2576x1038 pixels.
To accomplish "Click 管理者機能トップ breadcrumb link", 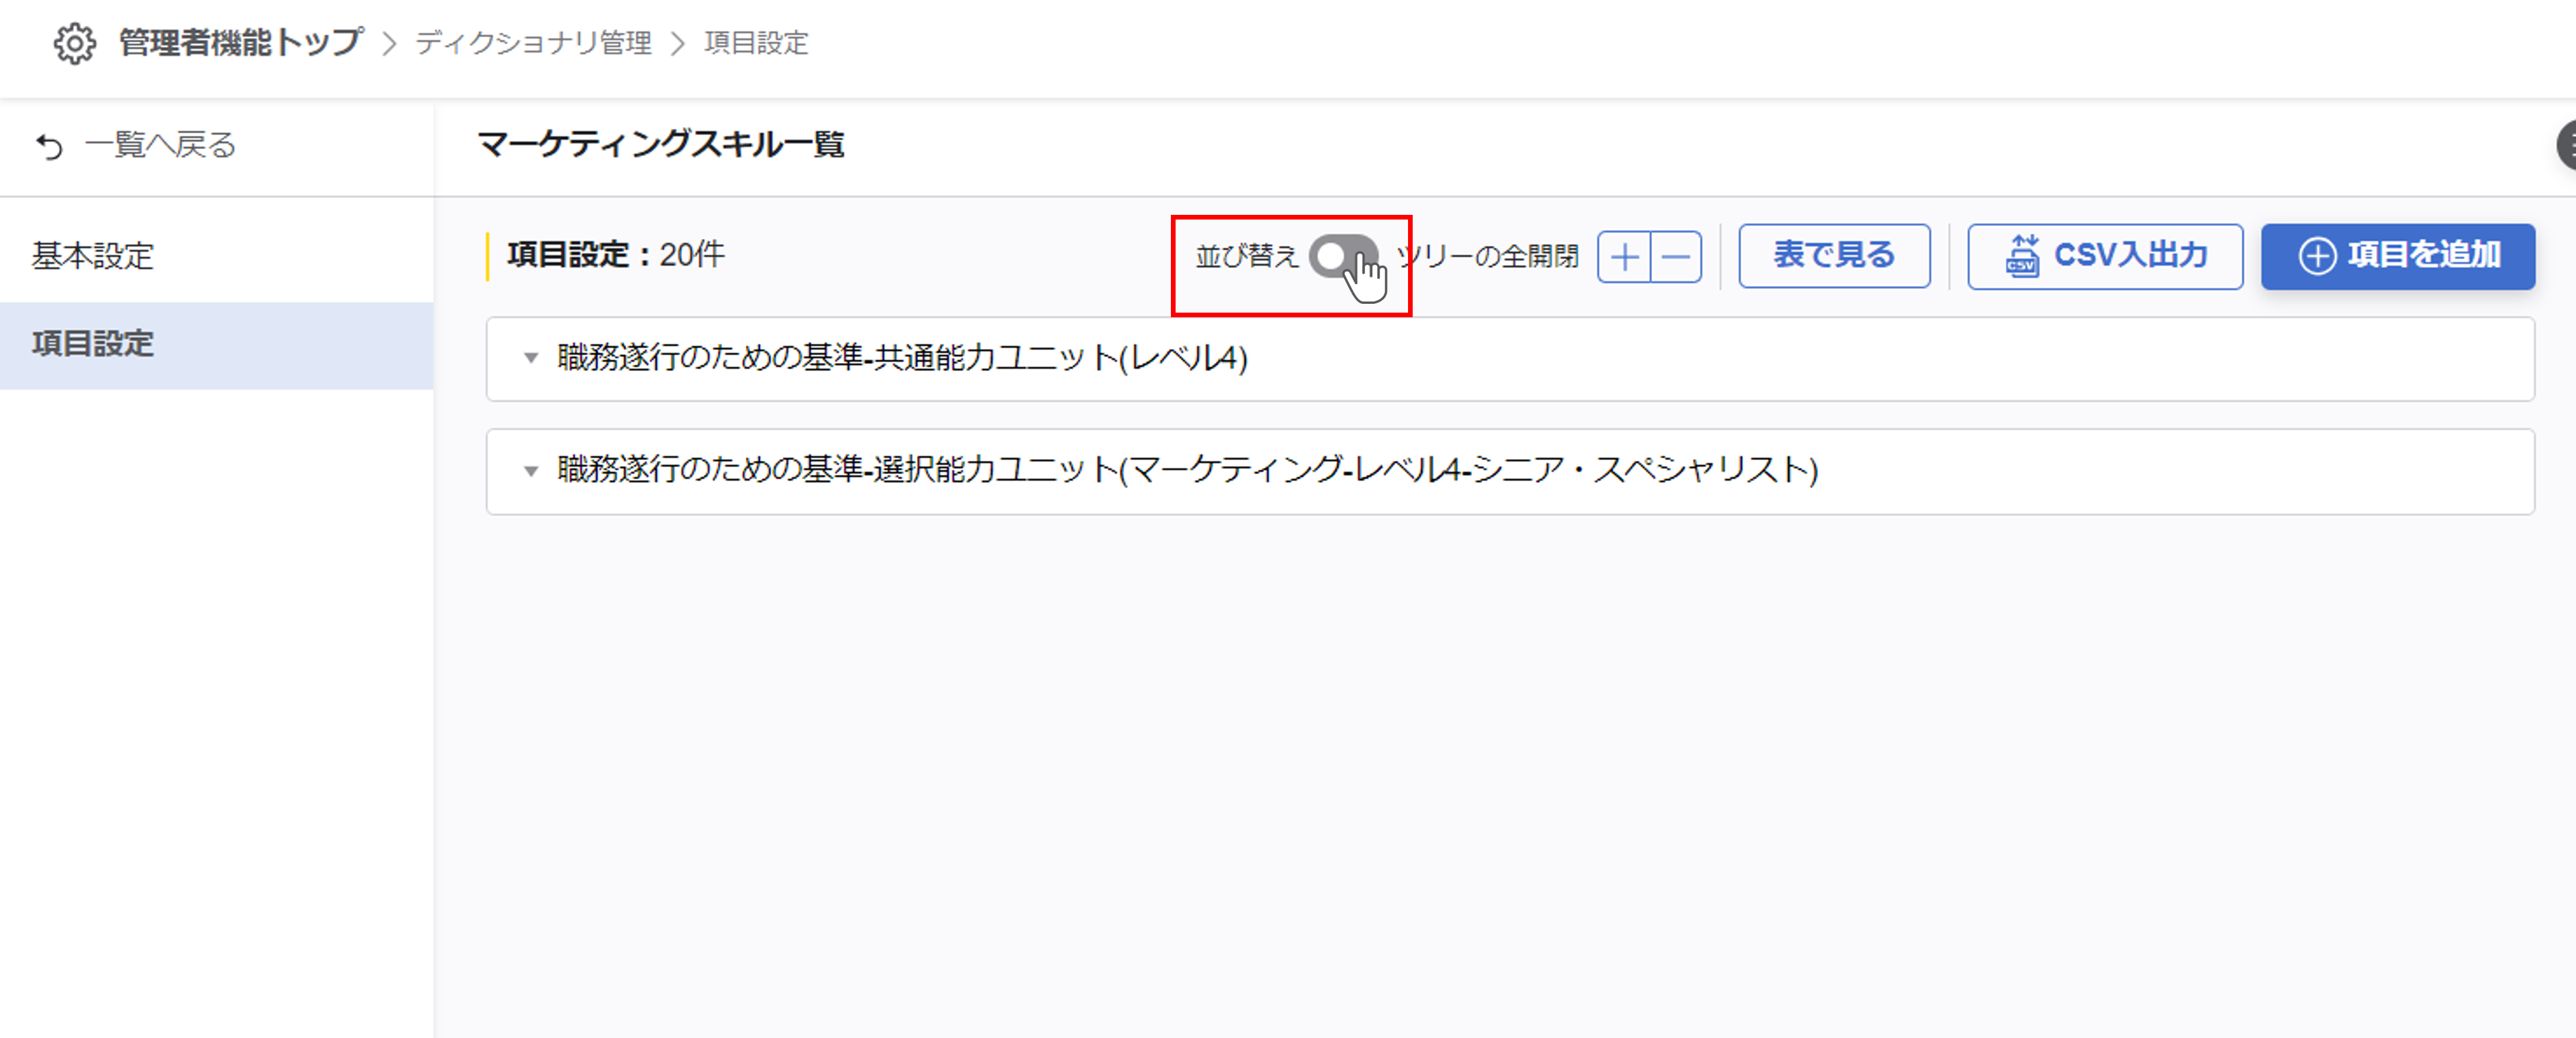I will point(240,43).
